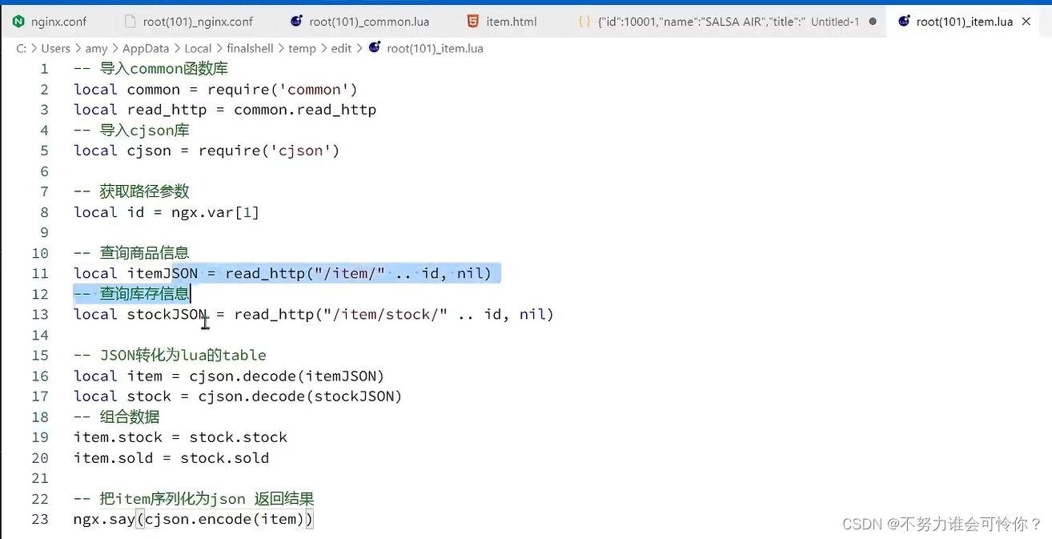The image size is (1052, 539).
Task: Click the comment '-- 组合数据'
Action: click(x=117, y=416)
